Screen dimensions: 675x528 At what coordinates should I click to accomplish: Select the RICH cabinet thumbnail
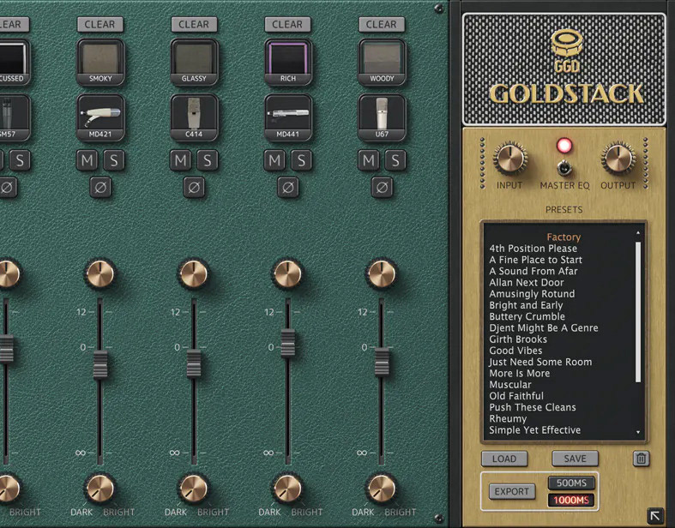coord(288,62)
